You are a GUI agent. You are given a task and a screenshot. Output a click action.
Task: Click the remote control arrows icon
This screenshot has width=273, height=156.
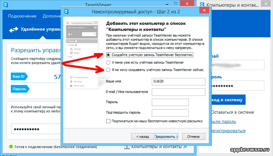(x=14, y=30)
